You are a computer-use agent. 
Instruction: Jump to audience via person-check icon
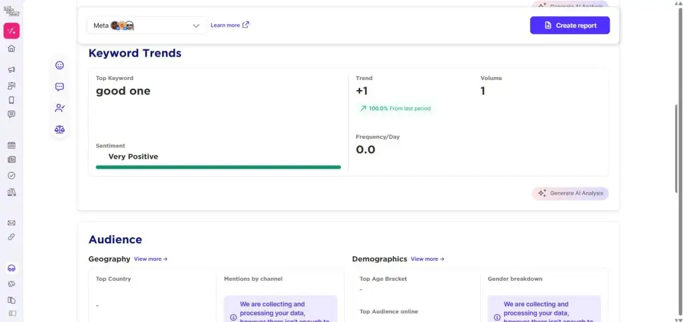[59, 108]
